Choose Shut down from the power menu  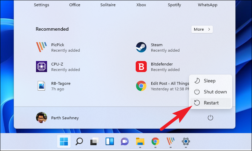click(210, 92)
